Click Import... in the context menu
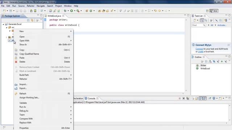232x130 pixels. point(44,84)
